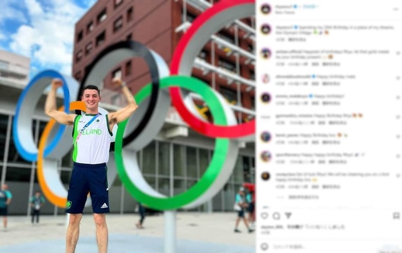This screenshot has height=253, width=402.
Task: Open emoji picker in comment box
Action: 264,247
